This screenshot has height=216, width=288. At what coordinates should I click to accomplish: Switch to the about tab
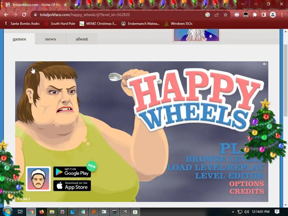(82, 39)
